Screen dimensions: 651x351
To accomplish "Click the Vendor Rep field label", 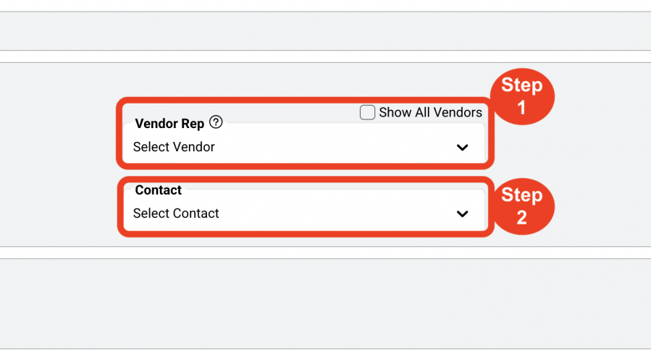I will (169, 123).
